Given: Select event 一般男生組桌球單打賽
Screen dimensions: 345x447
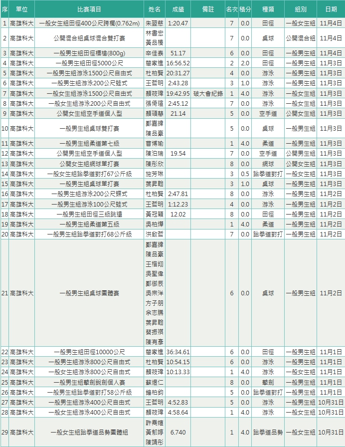Looking at the screenshot, I should coord(89,184).
